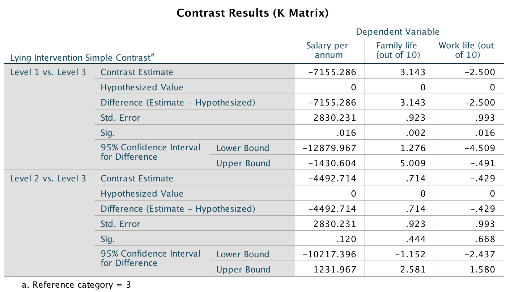Click the -4492.714 contrast estimate cell
The height and width of the screenshot is (292, 510).
point(332,179)
